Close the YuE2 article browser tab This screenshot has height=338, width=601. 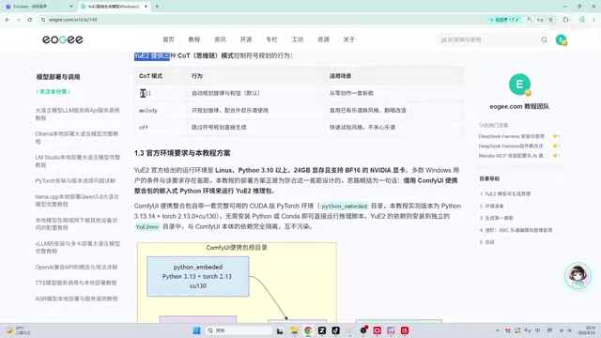(x=146, y=7)
